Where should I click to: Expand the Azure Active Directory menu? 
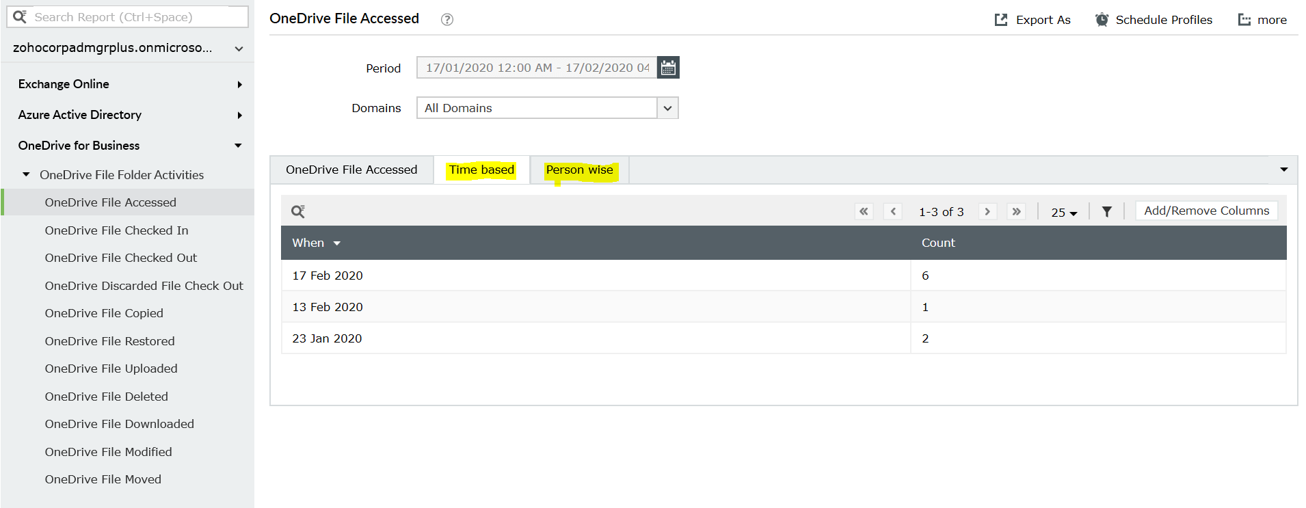239,116
